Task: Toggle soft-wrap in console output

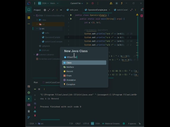Action: point(35,103)
